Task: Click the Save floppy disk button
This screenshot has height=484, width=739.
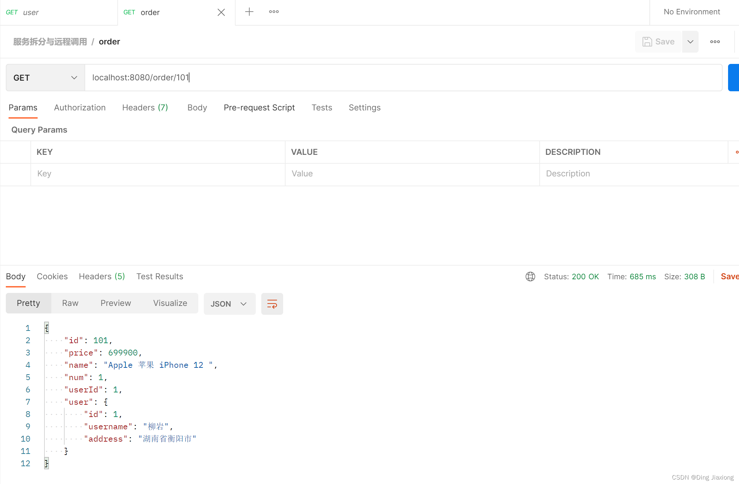Action: click(x=659, y=42)
